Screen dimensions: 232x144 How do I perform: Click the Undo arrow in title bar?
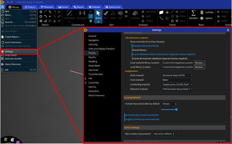8,2
